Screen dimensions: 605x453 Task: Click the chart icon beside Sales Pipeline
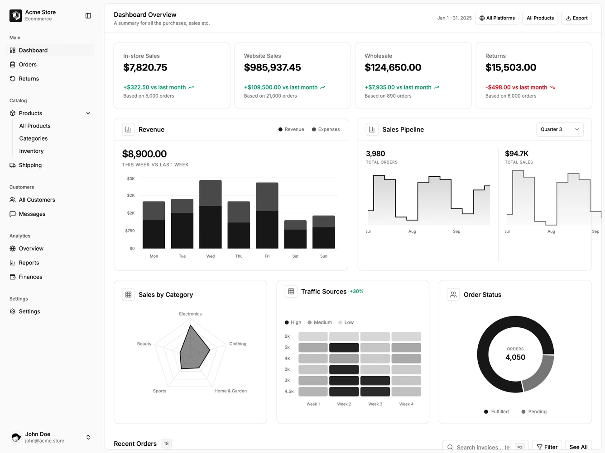click(372, 129)
